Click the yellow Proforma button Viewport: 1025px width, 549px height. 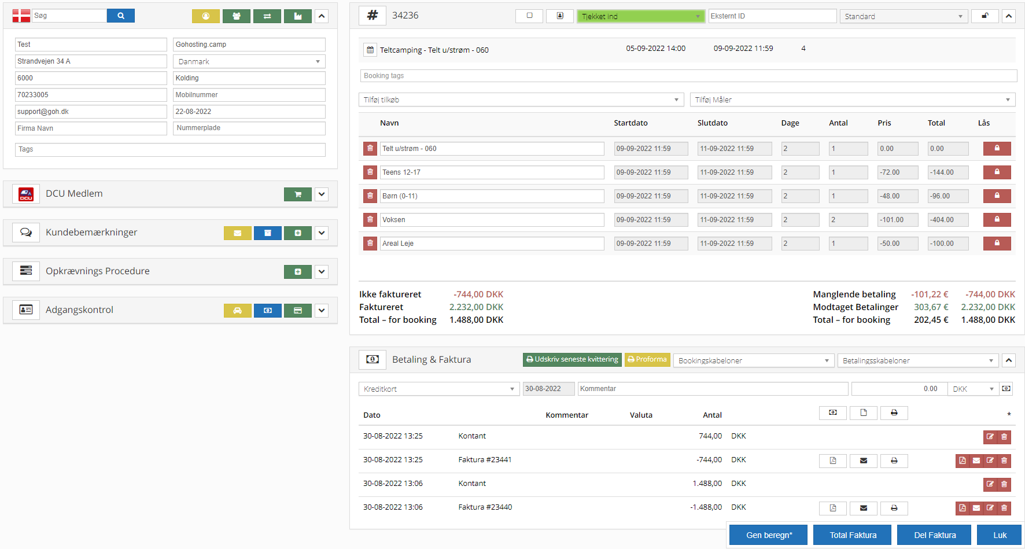647,359
